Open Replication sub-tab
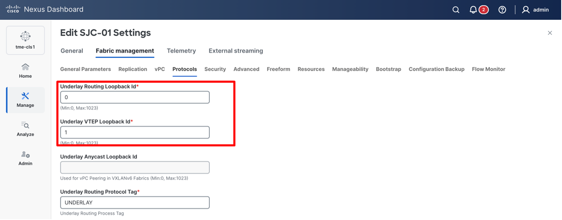The image size is (562, 220). [x=133, y=69]
